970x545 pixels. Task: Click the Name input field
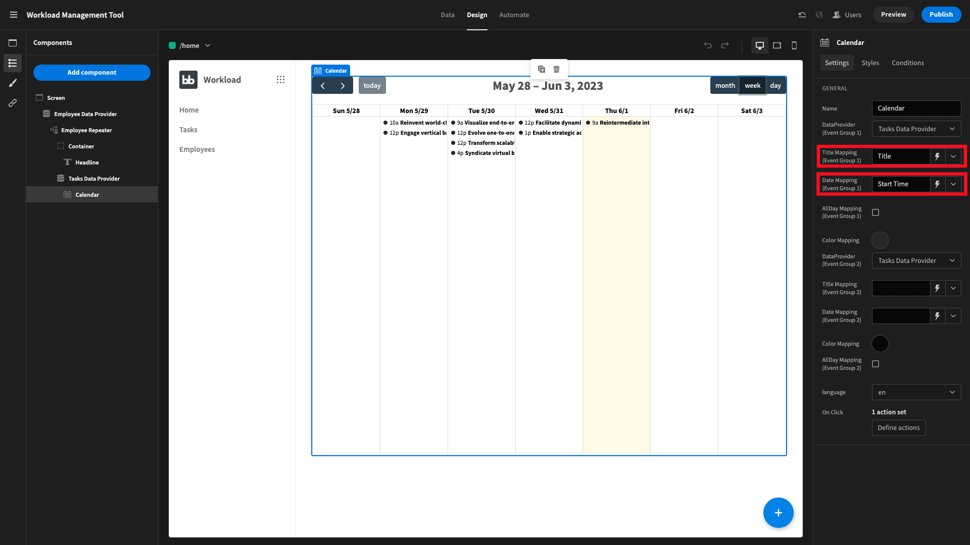click(916, 108)
